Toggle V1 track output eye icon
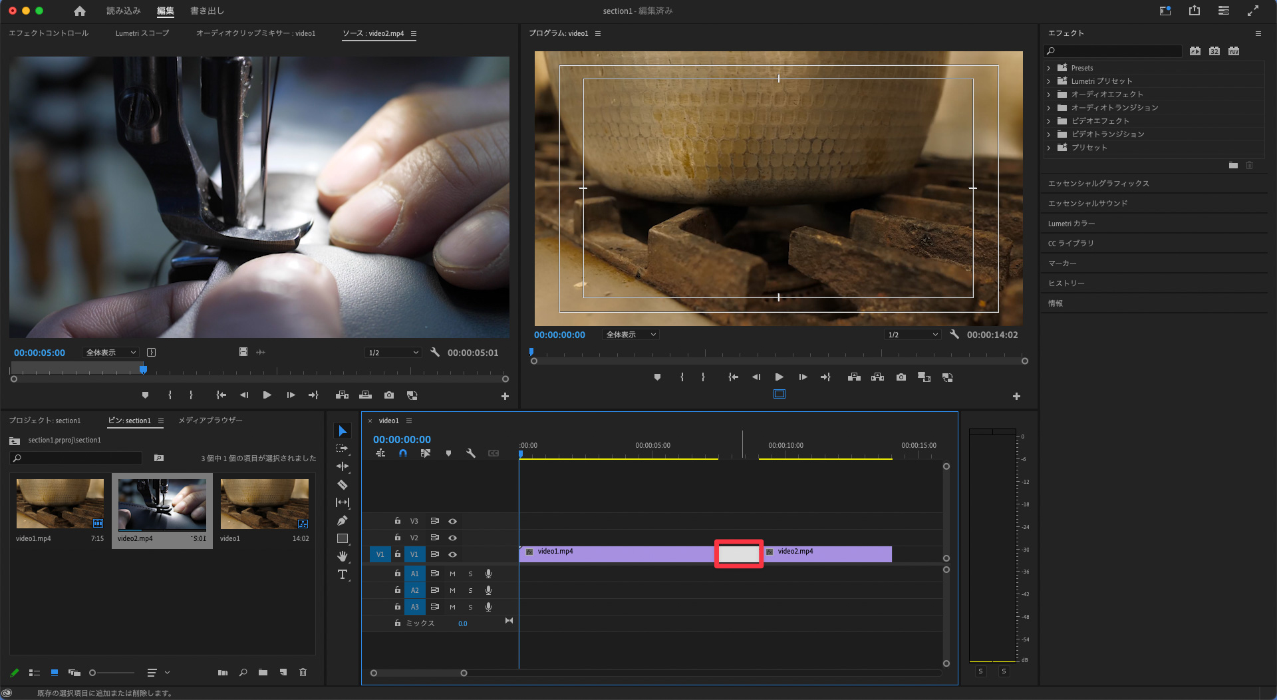 point(452,554)
